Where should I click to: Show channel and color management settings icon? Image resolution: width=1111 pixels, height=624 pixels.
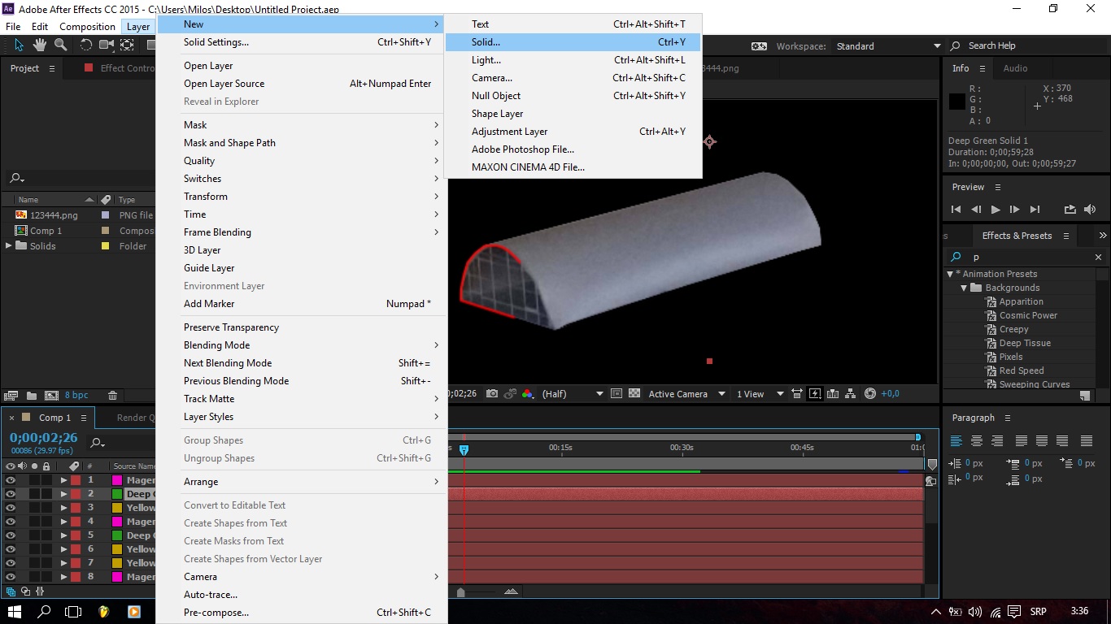point(527,393)
